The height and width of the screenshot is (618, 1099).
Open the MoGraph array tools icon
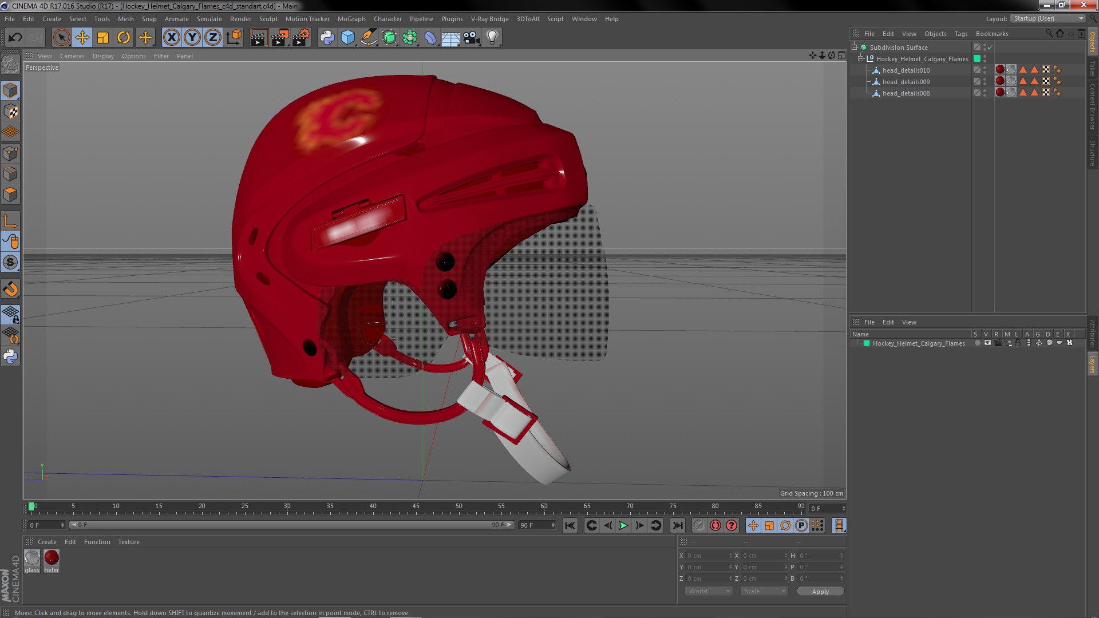click(410, 38)
